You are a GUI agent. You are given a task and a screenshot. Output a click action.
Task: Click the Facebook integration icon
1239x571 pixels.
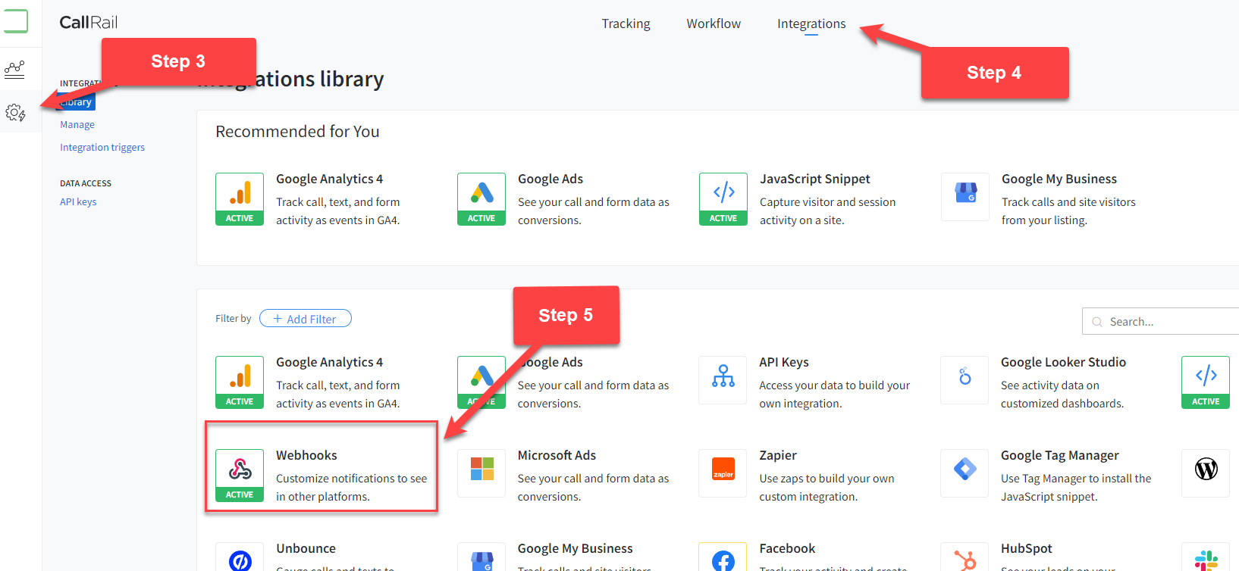(x=723, y=559)
